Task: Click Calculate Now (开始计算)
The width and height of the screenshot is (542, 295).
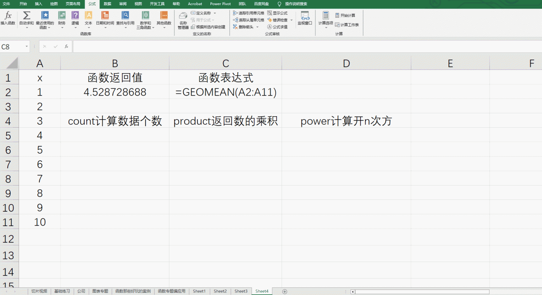Action: pyautogui.click(x=345, y=15)
